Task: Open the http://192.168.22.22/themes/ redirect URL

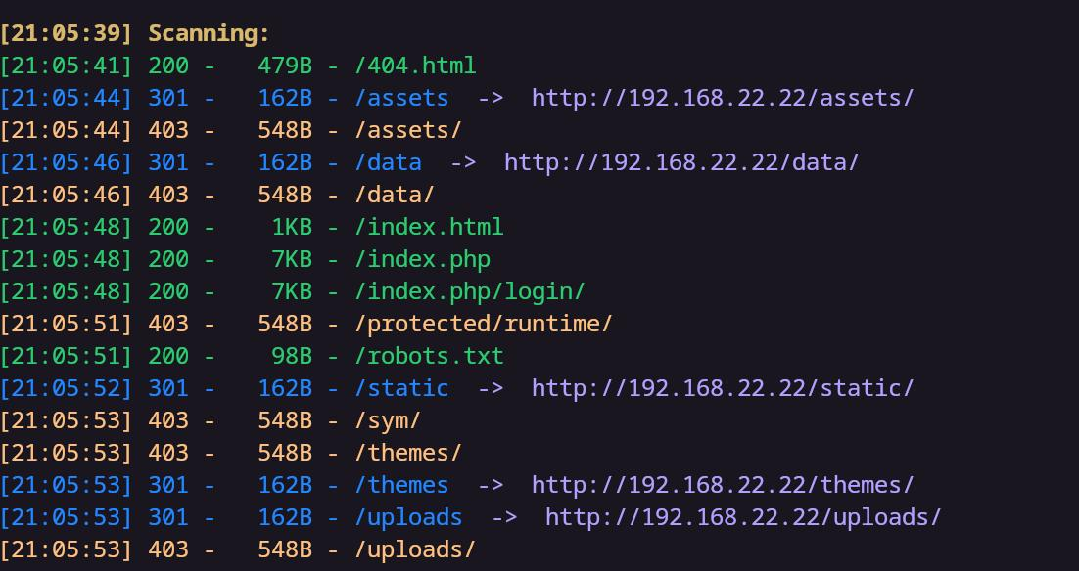Action: coord(723,485)
